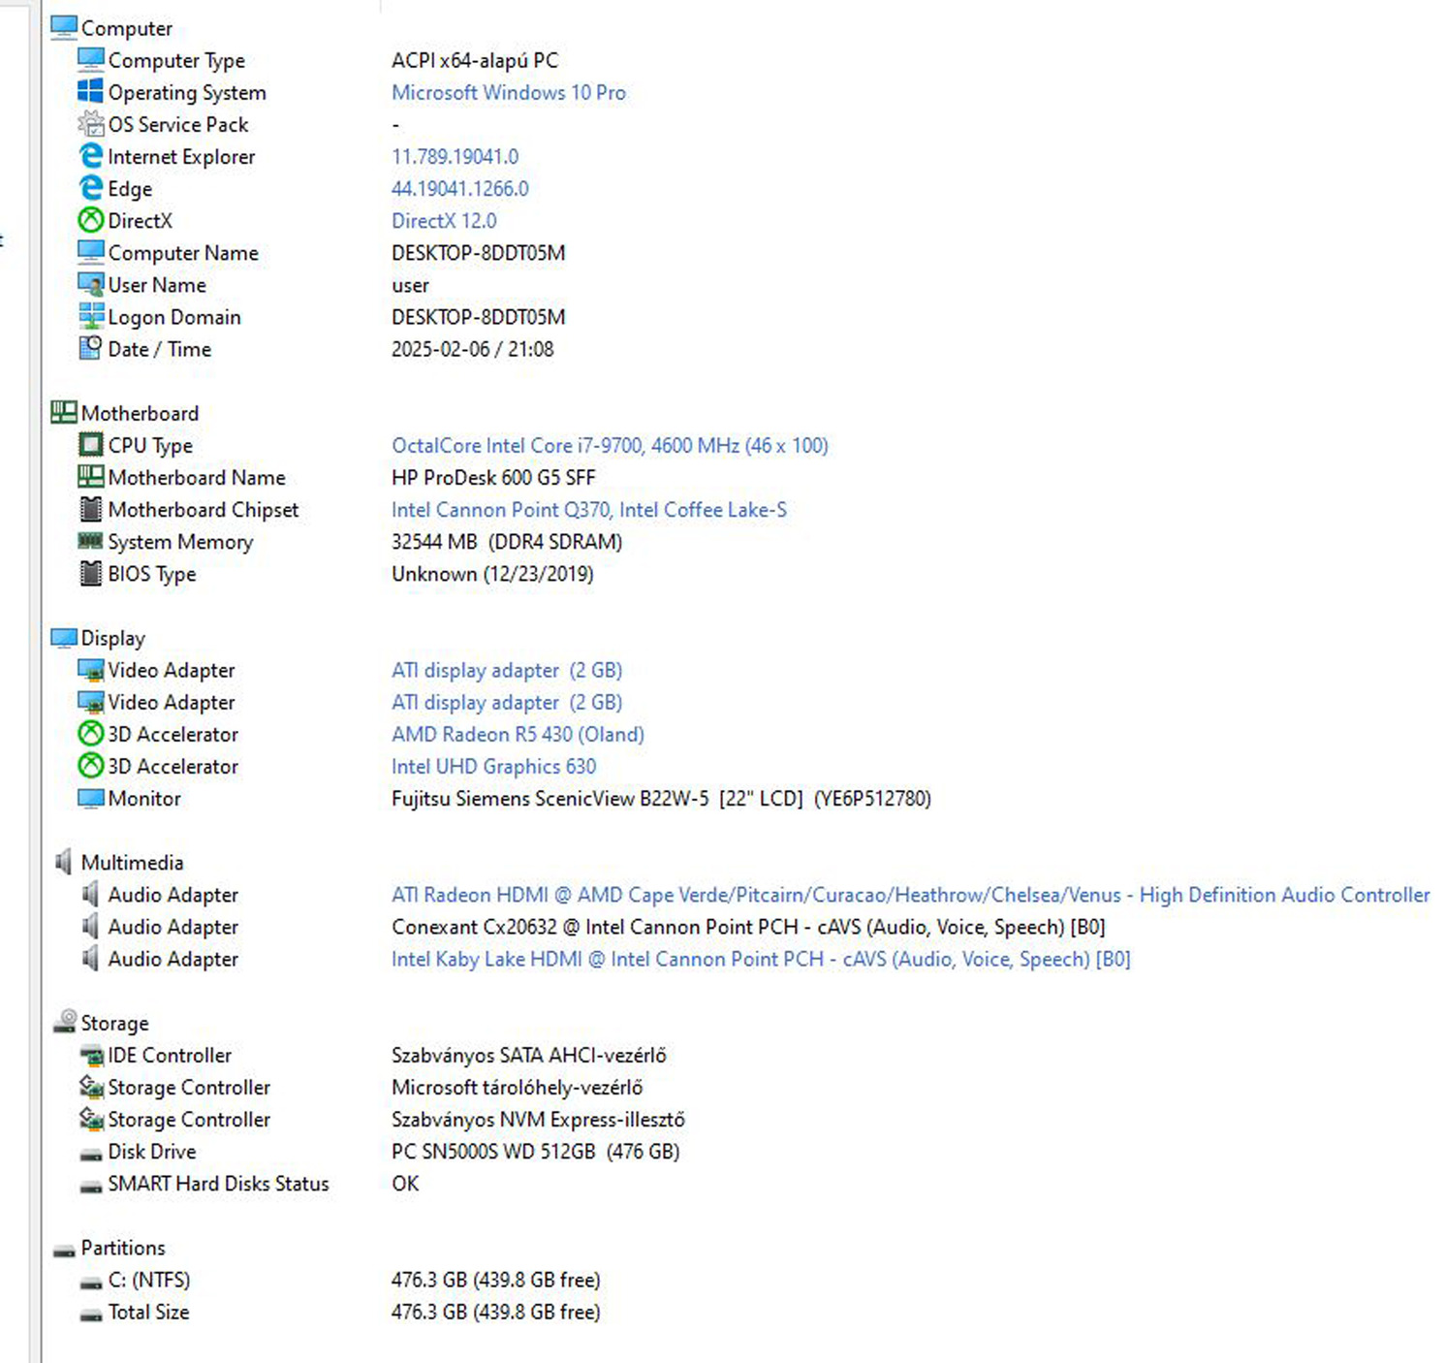The height and width of the screenshot is (1363, 1445).
Task: Click the User Name row icon
Action: (x=90, y=284)
